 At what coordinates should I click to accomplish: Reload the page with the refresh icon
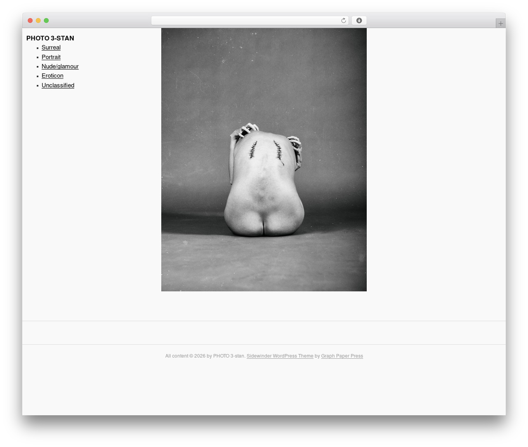[343, 21]
